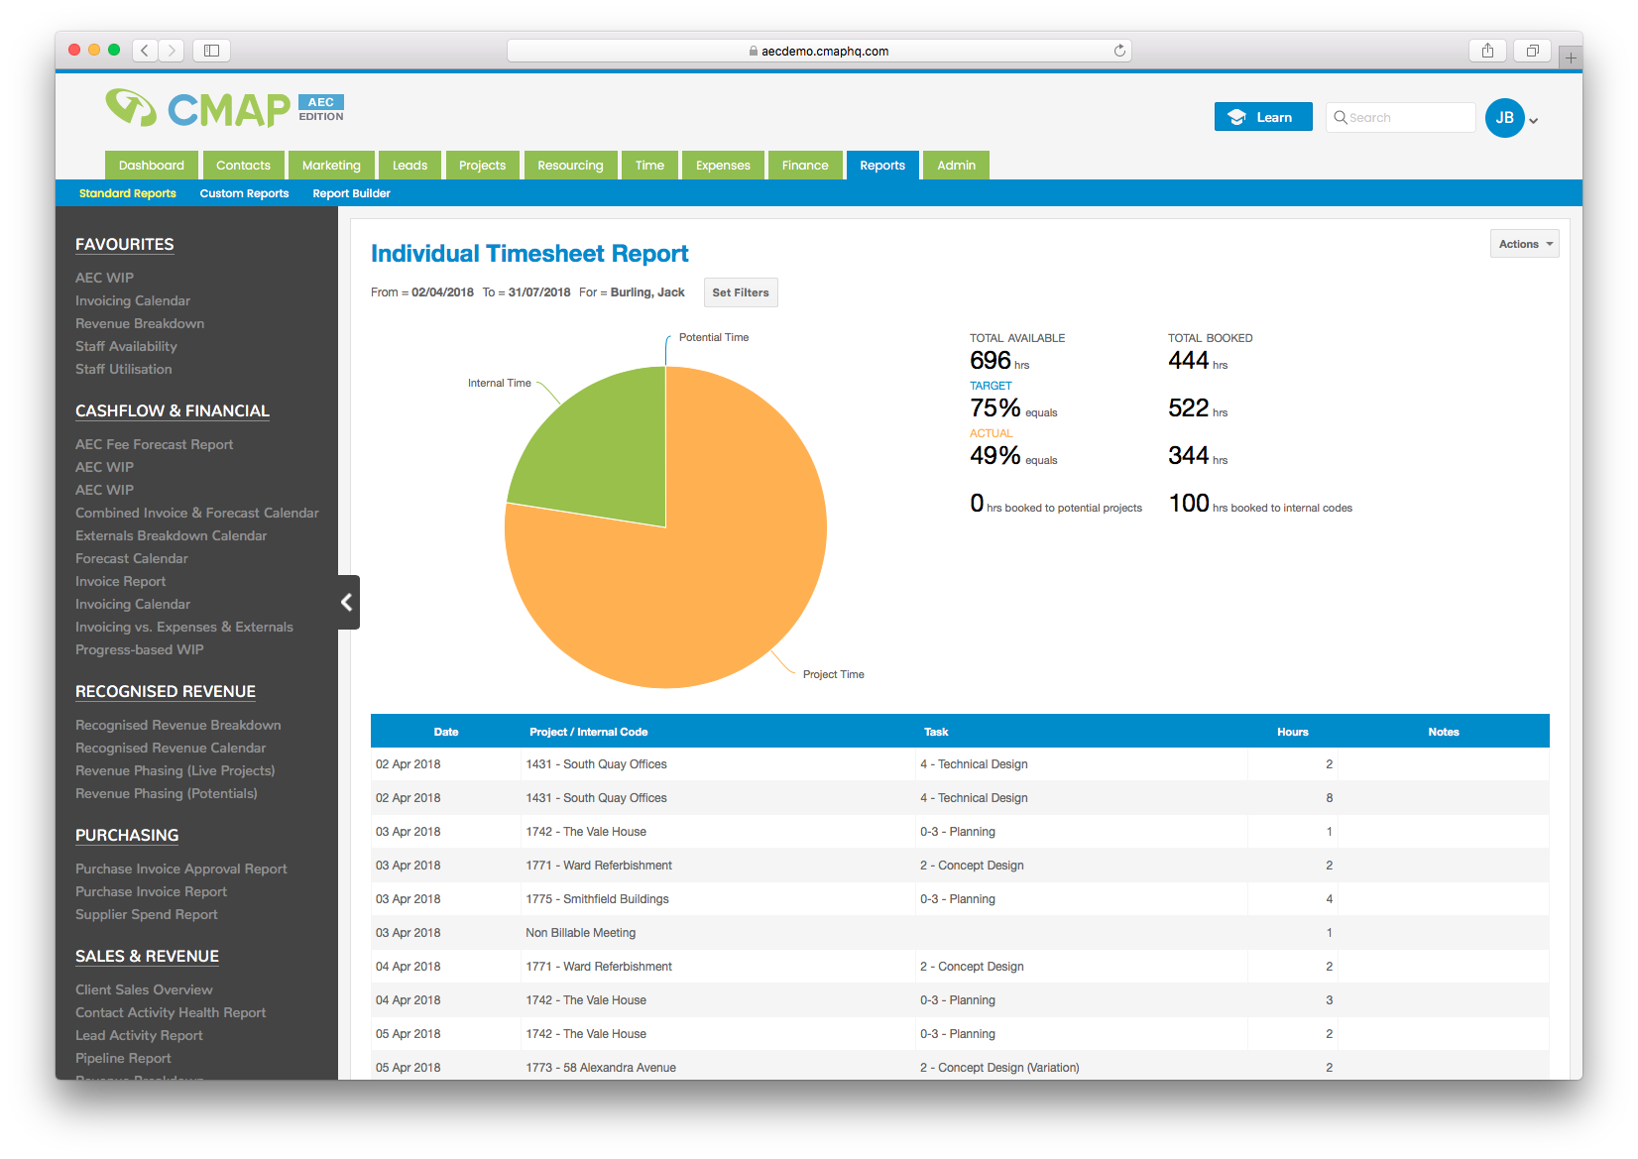Open the Finance menu
The image size is (1638, 1159).
tap(804, 165)
